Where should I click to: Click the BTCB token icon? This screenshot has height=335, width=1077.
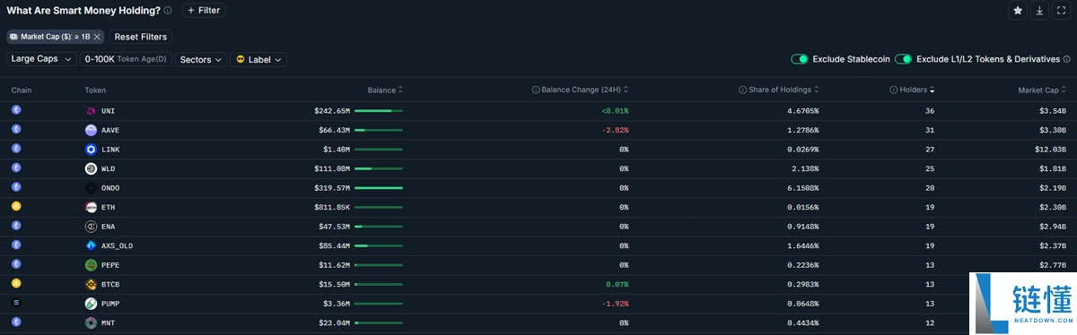coord(91,284)
